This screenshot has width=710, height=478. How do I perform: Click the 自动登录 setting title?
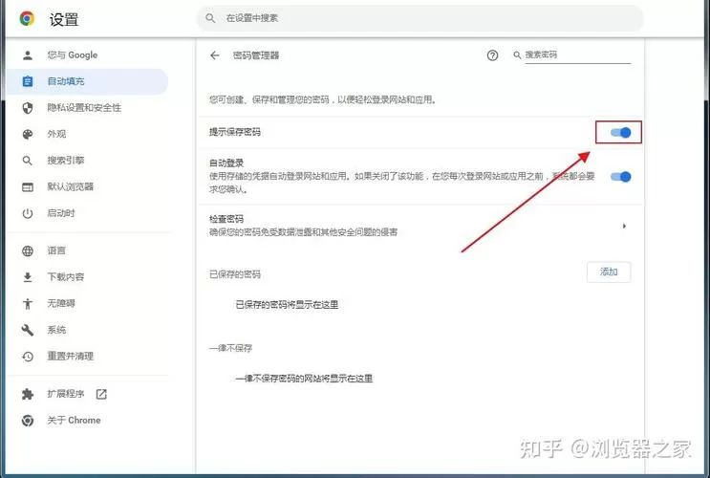[x=226, y=163]
